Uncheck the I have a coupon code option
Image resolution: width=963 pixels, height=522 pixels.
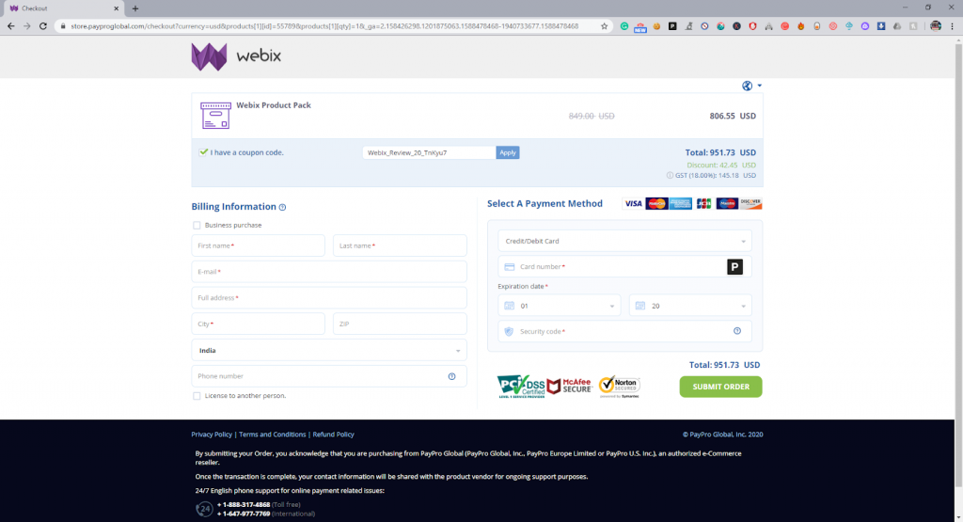[x=203, y=151]
